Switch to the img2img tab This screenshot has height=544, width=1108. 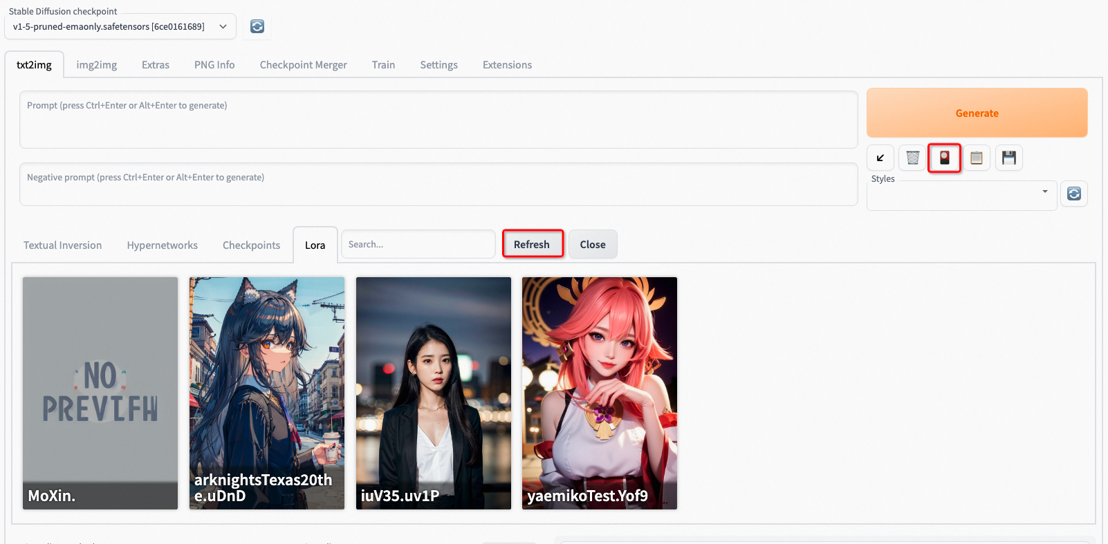[96, 65]
